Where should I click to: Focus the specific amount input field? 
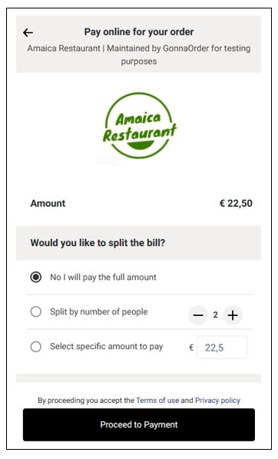tap(222, 348)
